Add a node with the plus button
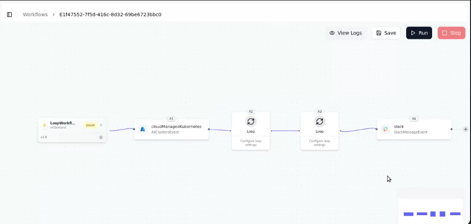 tap(465, 129)
